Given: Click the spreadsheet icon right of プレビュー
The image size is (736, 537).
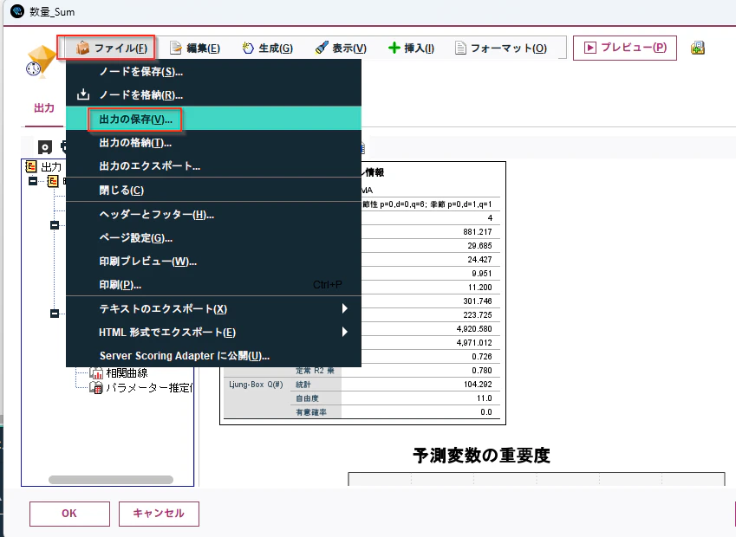Looking at the screenshot, I should point(698,48).
